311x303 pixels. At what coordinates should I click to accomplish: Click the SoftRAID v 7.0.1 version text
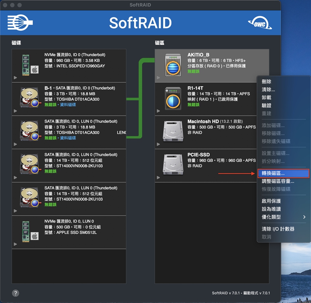coord(226,293)
